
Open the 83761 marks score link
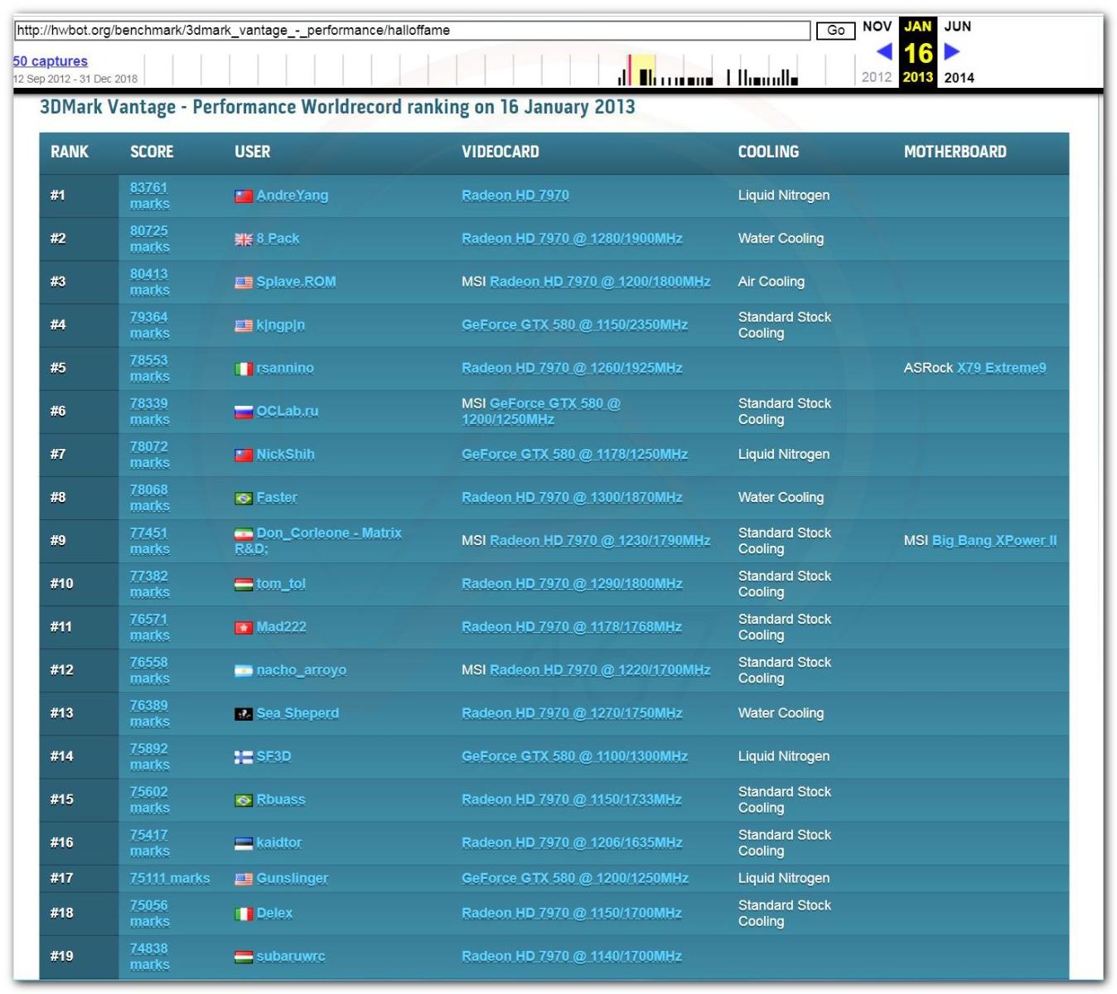pyautogui.click(x=149, y=195)
